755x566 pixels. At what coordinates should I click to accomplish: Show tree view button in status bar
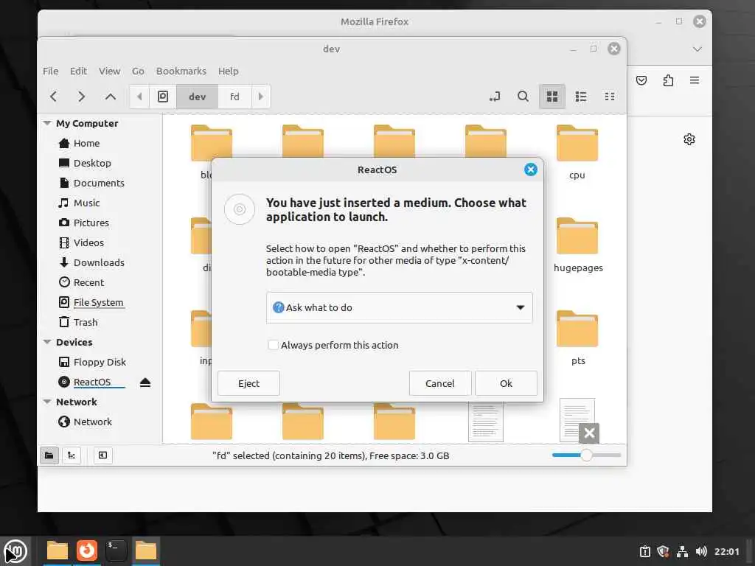pos(72,455)
